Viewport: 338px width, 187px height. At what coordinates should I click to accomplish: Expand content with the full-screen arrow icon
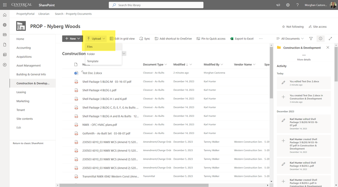pyautogui.click(x=330, y=39)
